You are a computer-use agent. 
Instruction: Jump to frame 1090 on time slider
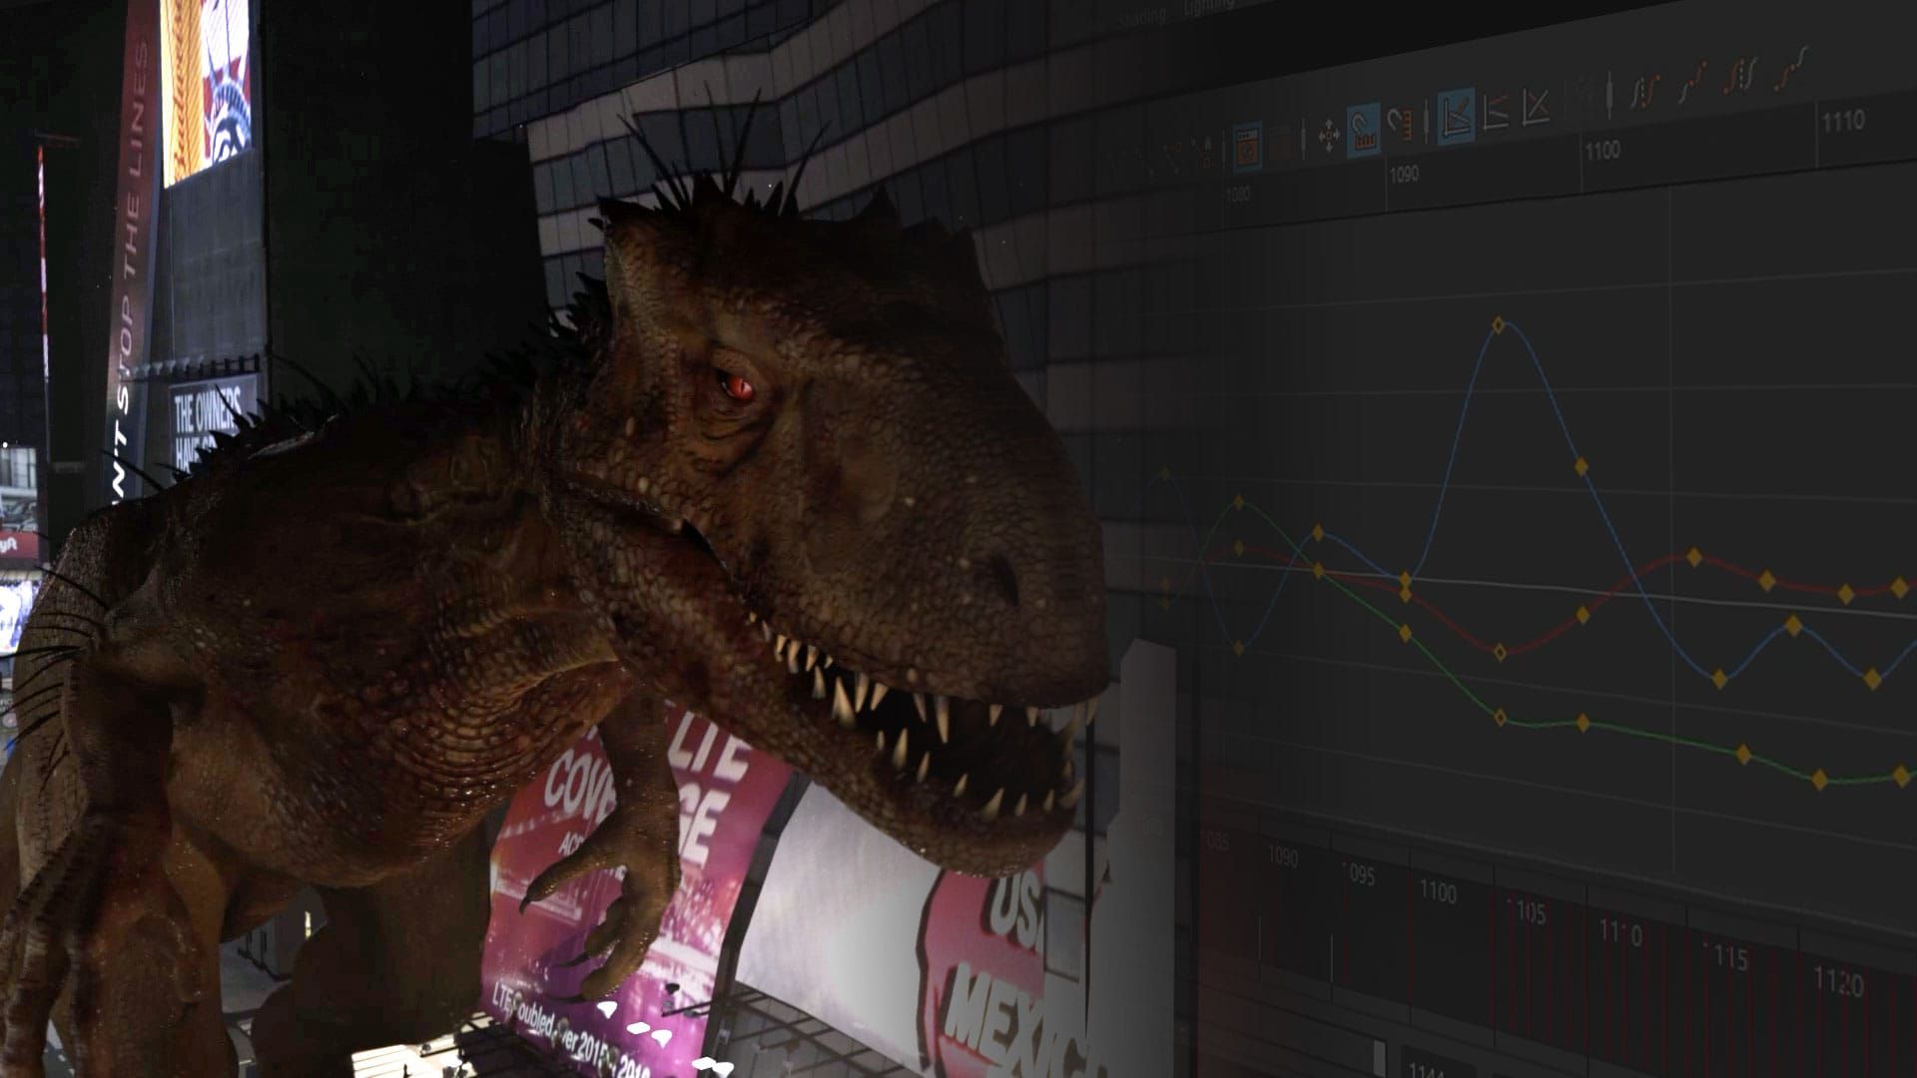(x=1283, y=857)
